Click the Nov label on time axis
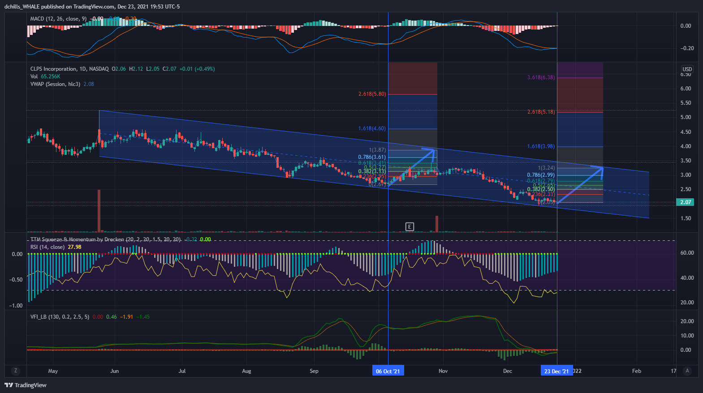Image resolution: width=703 pixels, height=393 pixels. [x=443, y=371]
